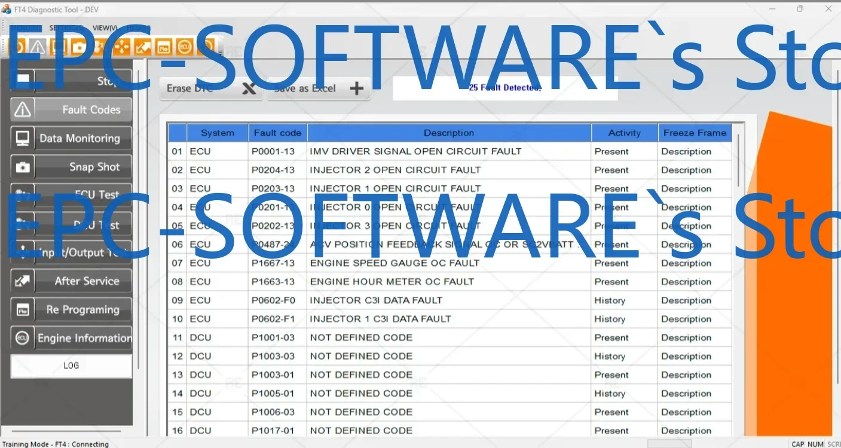Click the four-arrows icon in the top toolbar
This screenshot has height=448, width=841.
pyautogui.click(x=121, y=47)
